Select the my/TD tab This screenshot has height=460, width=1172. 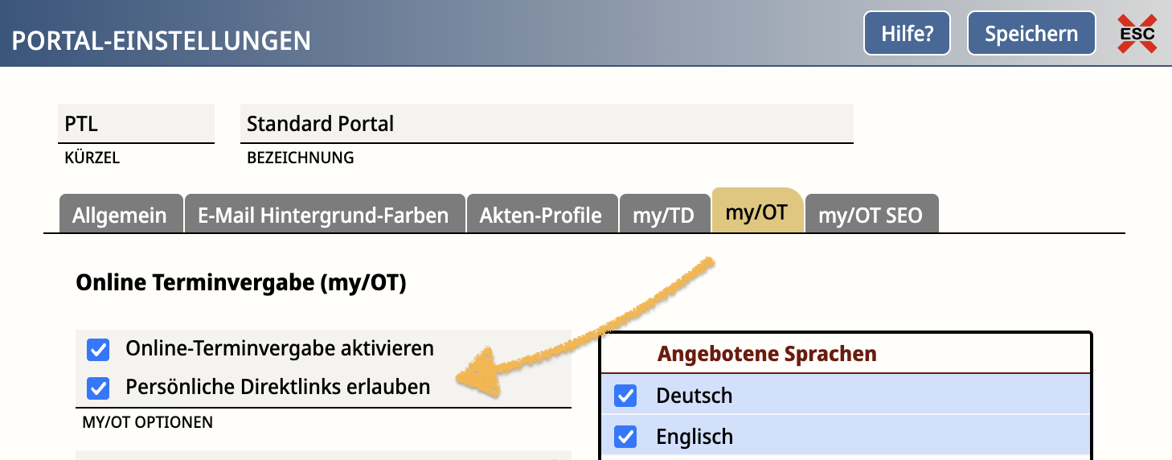(x=663, y=216)
